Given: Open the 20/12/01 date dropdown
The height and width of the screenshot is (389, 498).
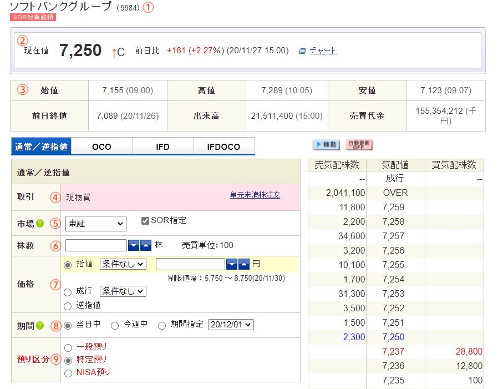Looking at the screenshot, I should coord(231,325).
